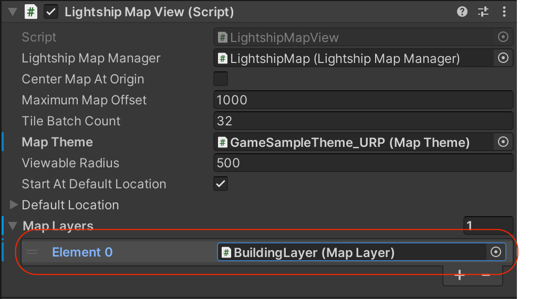Click the Element 0 label
The width and height of the screenshot is (540, 299).
pos(82,252)
